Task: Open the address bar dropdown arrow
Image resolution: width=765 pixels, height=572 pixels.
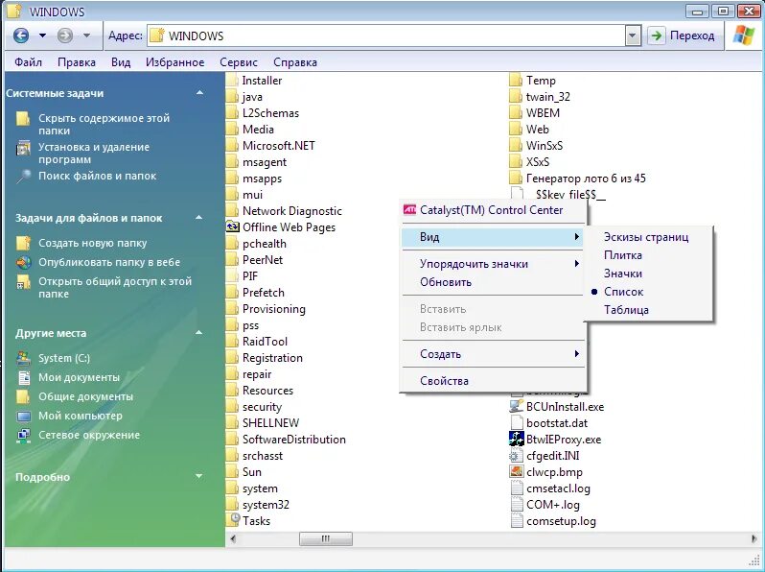Action: 633,36
